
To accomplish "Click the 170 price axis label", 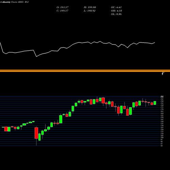I will coord(162,109).
